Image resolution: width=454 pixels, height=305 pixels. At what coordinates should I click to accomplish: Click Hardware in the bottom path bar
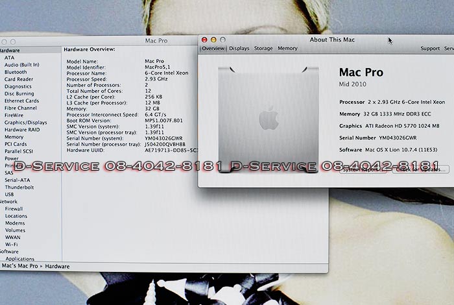click(x=57, y=266)
